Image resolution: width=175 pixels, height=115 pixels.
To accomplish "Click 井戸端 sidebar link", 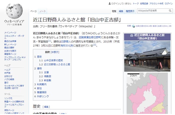I will (7, 73).
